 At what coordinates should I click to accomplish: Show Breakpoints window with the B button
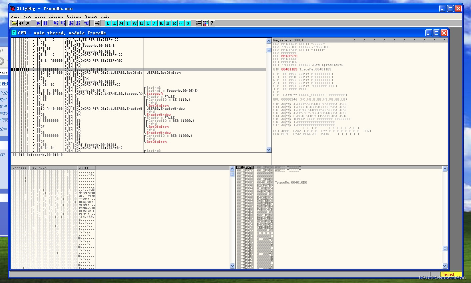click(168, 23)
